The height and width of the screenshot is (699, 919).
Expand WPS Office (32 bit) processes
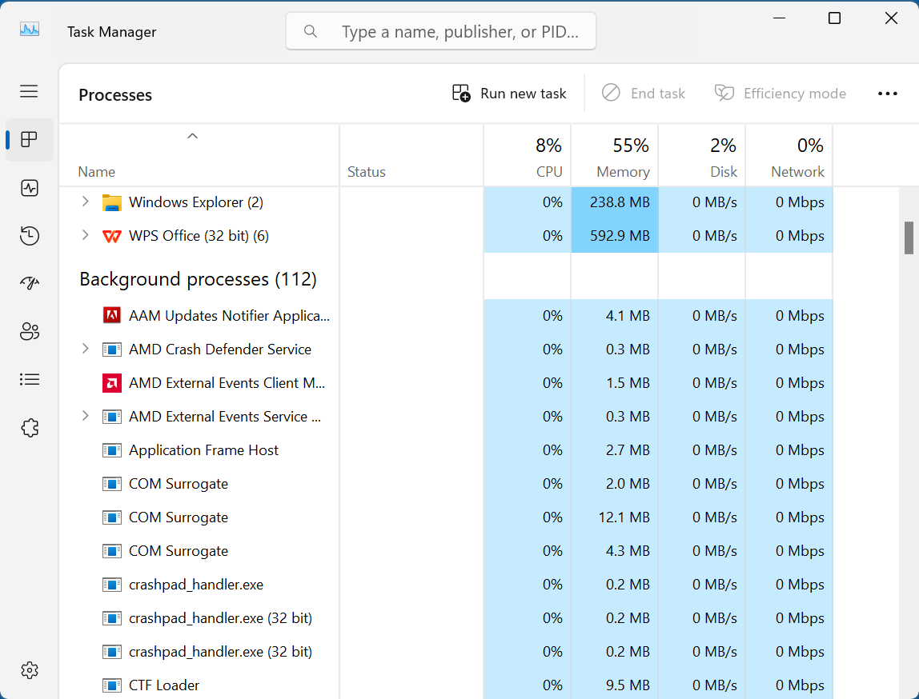85,235
